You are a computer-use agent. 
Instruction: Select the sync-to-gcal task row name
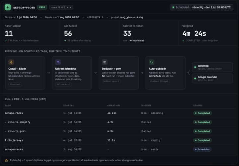17,131
